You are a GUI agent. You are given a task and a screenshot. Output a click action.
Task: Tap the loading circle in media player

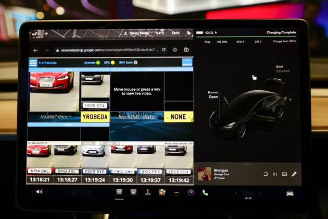click(266, 174)
